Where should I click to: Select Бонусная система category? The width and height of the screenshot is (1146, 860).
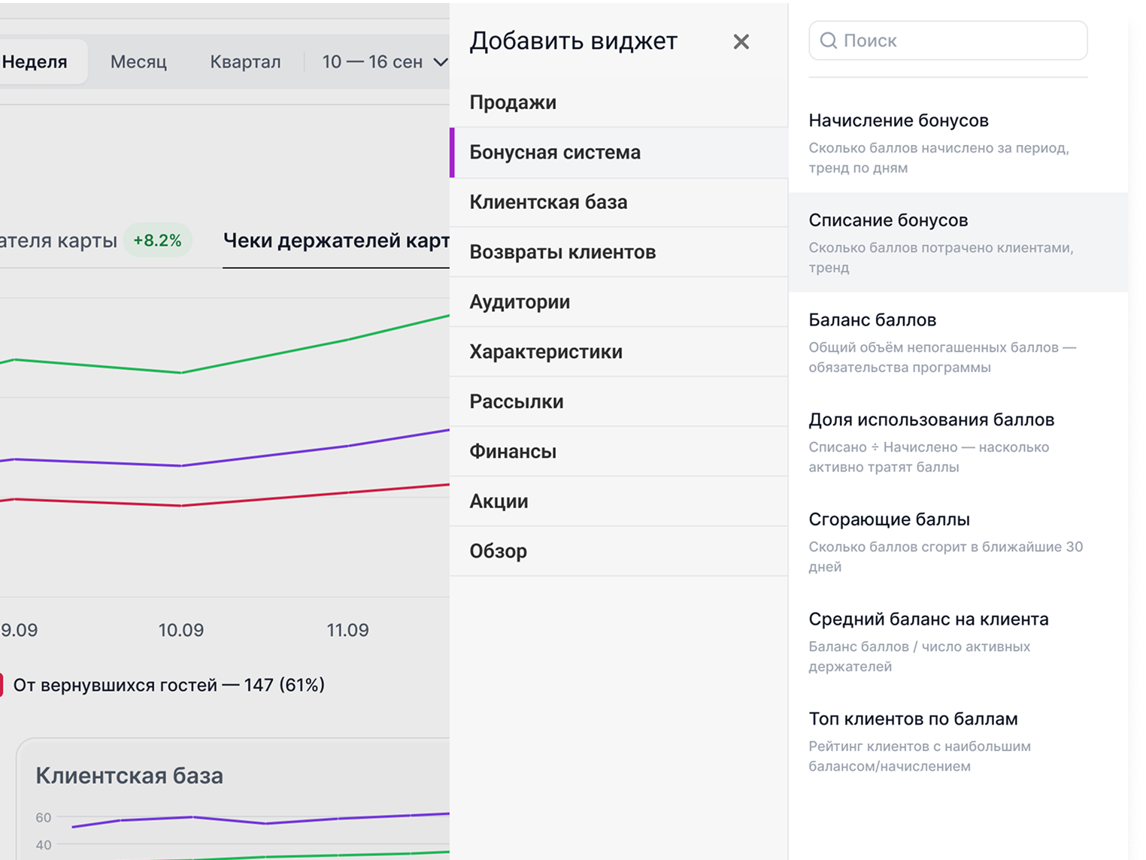(x=619, y=153)
